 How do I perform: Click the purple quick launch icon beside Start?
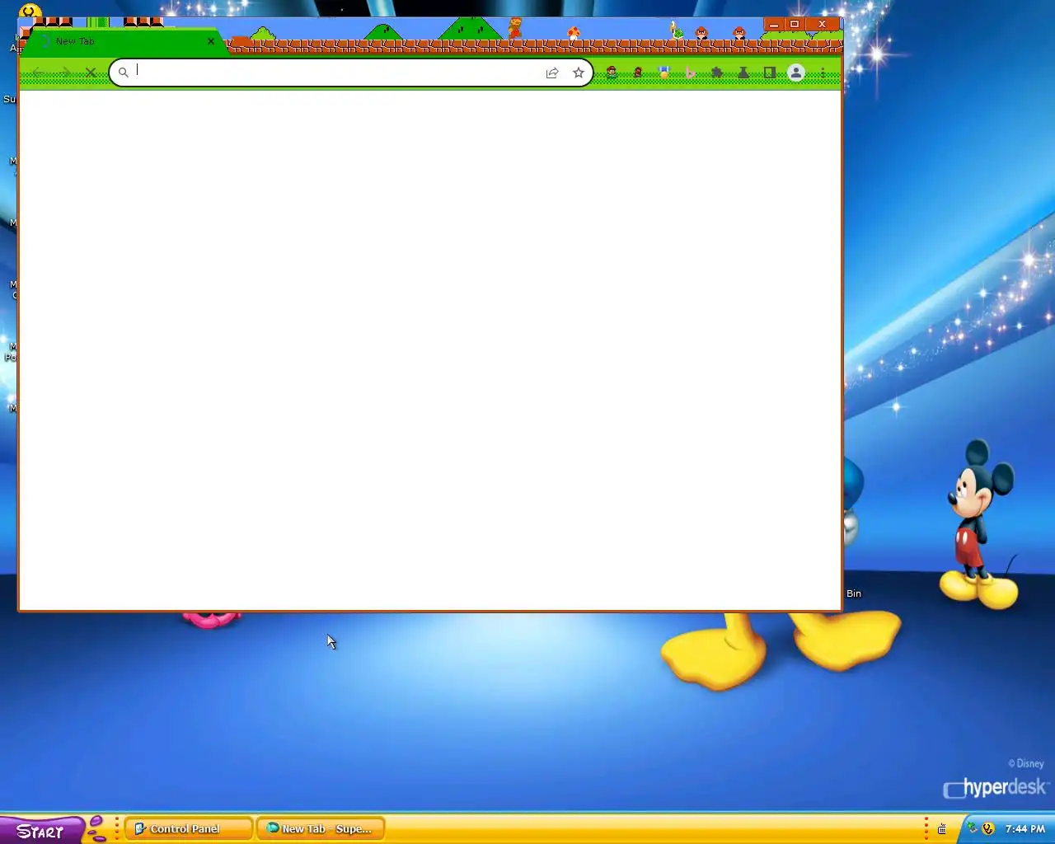pyautogui.click(x=96, y=828)
